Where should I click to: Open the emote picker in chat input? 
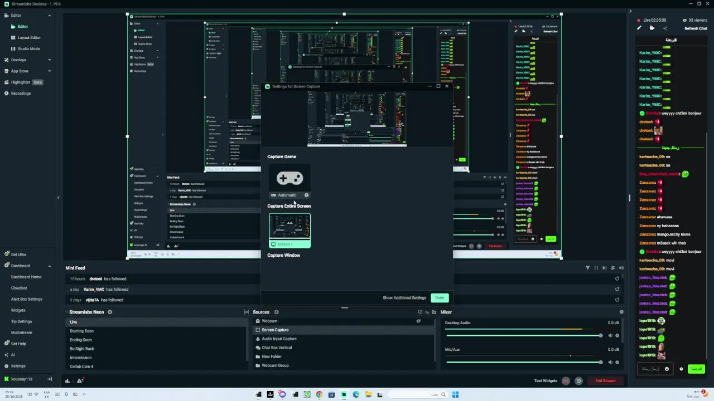(667, 369)
